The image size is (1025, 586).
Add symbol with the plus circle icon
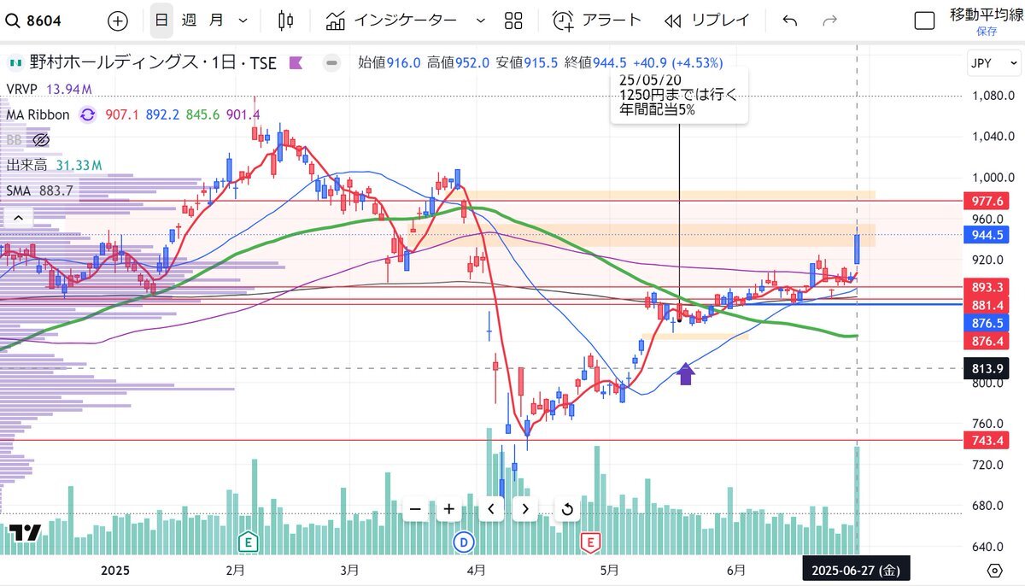118,21
